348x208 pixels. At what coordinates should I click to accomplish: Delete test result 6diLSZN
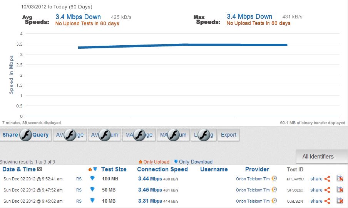pyautogui.click(x=340, y=200)
